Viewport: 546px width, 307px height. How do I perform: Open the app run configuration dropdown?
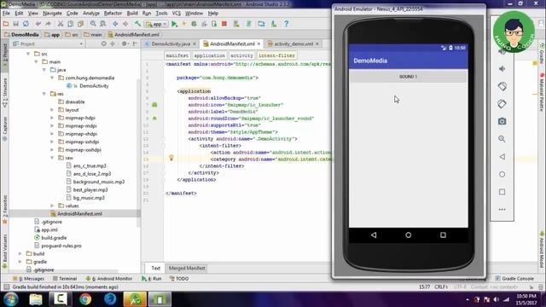point(157,24)
